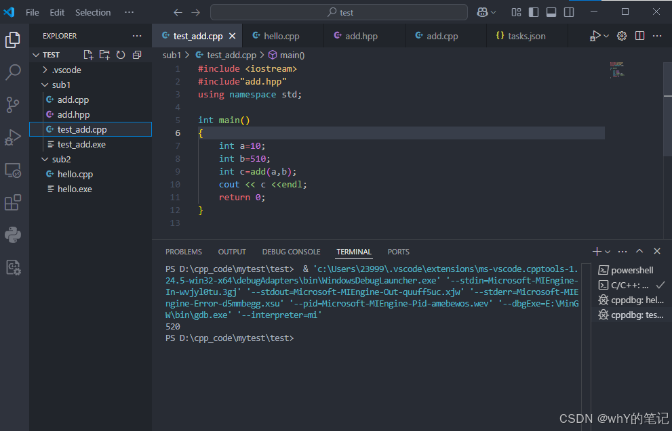Switch to DEBUG CONSOLE panel tab
The image size is (672, 431).
(x=291, y=252)
